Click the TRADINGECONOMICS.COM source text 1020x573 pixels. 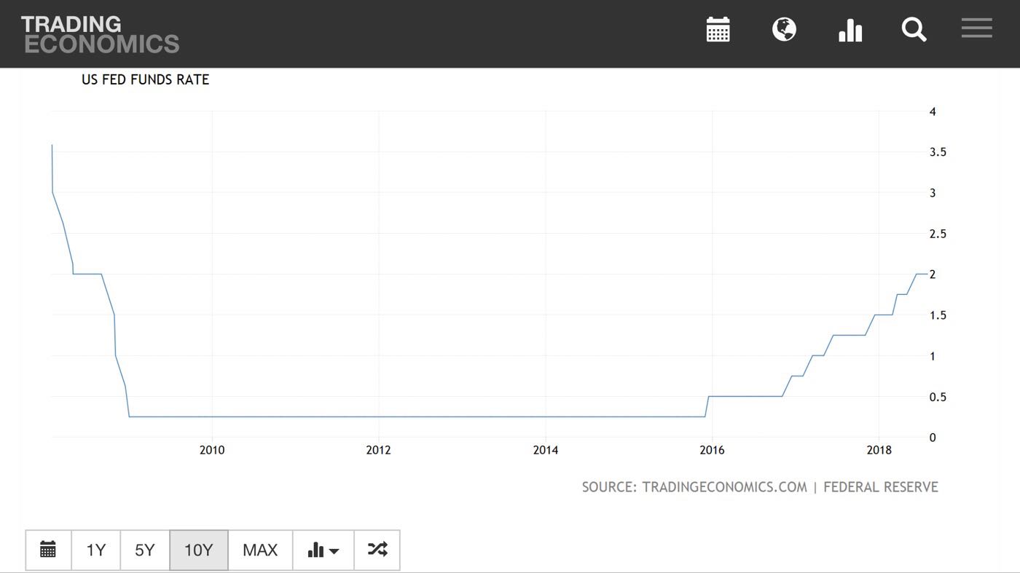pos(723,487)
